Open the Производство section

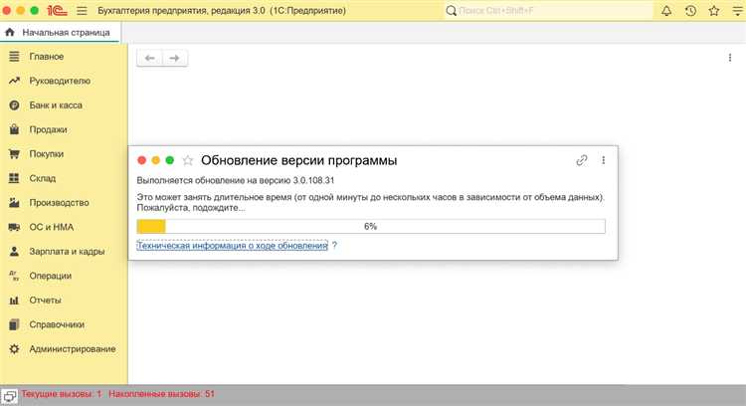coord(59,203)
